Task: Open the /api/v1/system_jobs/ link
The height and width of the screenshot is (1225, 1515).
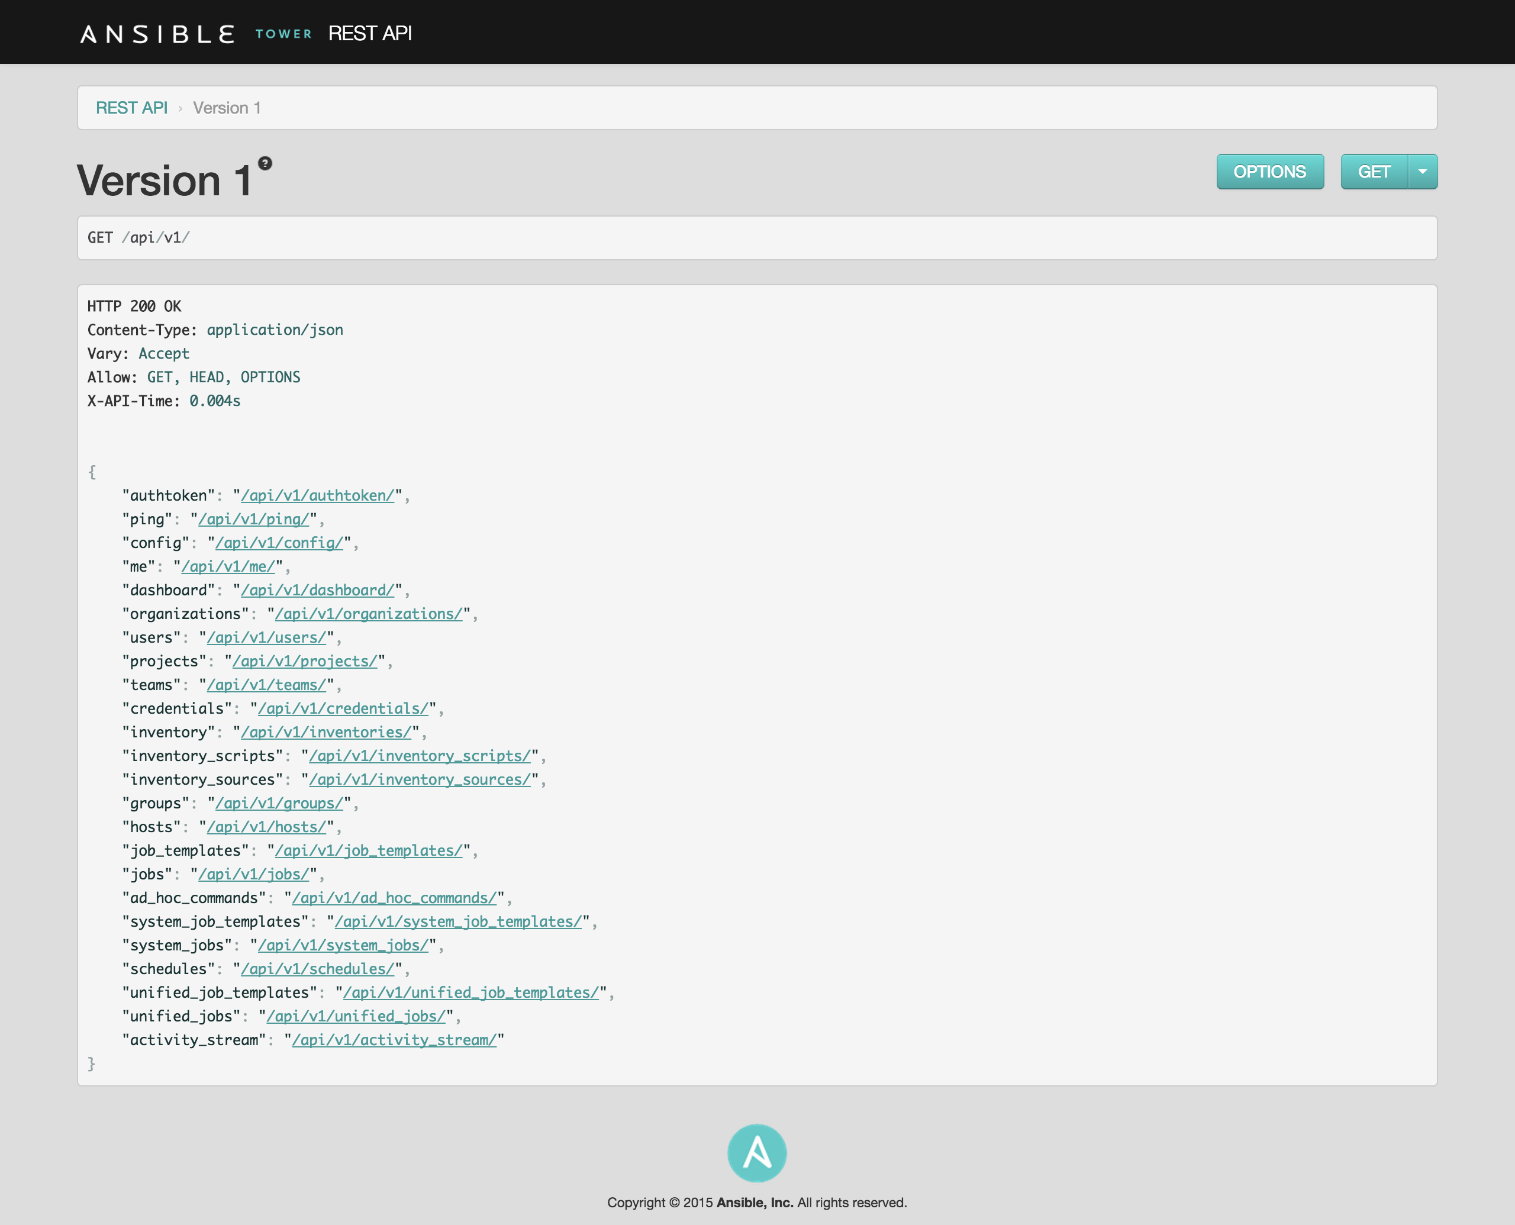Action: [x=344, y=945]
